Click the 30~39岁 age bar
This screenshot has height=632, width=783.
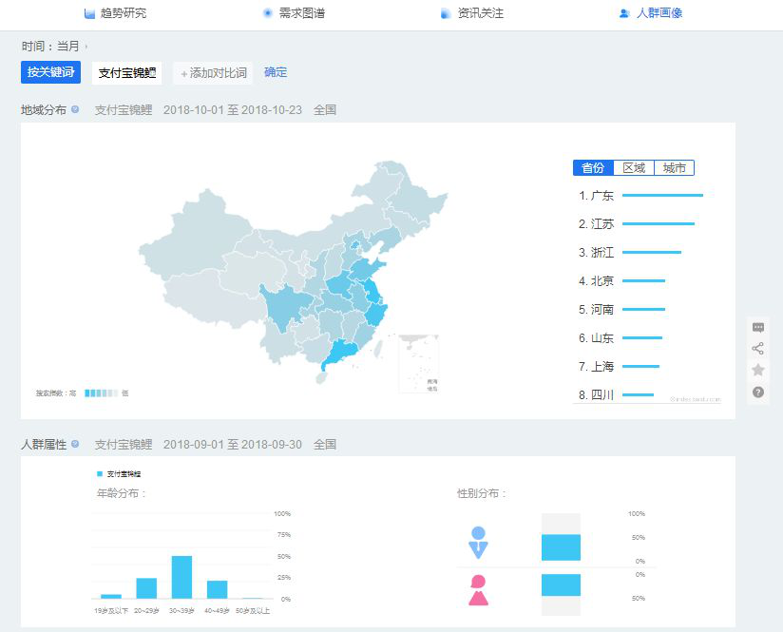click(x=181, y=577)
